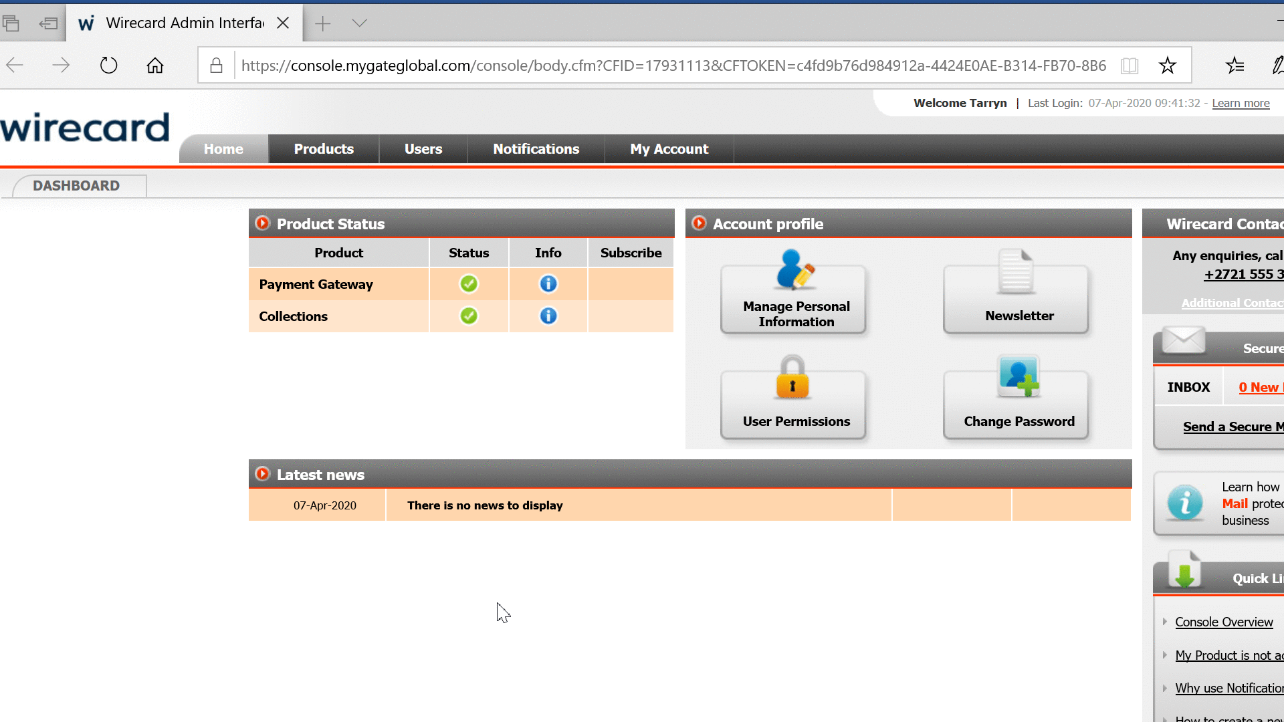Image resolution: width=1284 pixels, height=722 pixels.
Task: Click the Send a Secure Mail link
Action: 1233,427
